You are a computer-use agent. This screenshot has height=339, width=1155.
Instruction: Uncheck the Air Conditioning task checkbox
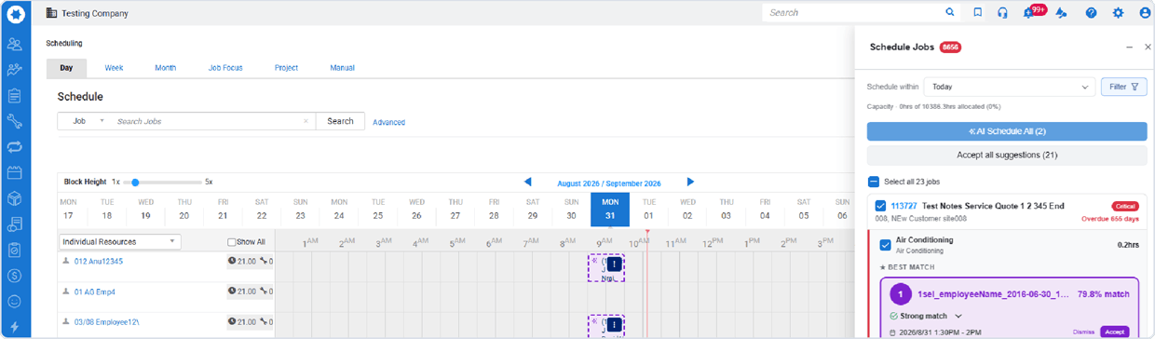886,245
